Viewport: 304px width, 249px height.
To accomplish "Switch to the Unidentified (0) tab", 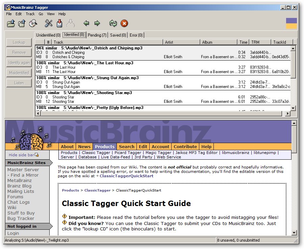I will [48, 35].
